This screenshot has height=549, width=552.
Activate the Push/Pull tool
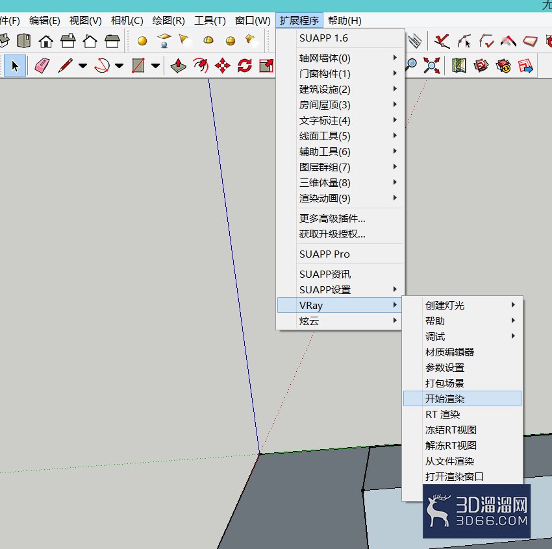tap(178, 66)
